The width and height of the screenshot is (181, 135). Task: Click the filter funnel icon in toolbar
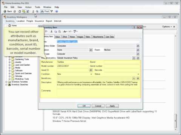pos(51,11)
